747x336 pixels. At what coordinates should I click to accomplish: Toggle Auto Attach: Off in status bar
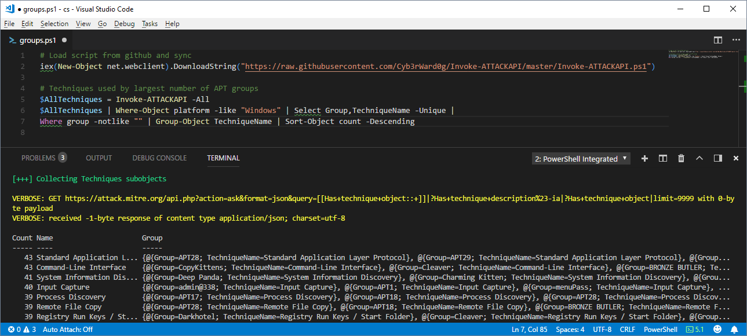pos(68,330)
